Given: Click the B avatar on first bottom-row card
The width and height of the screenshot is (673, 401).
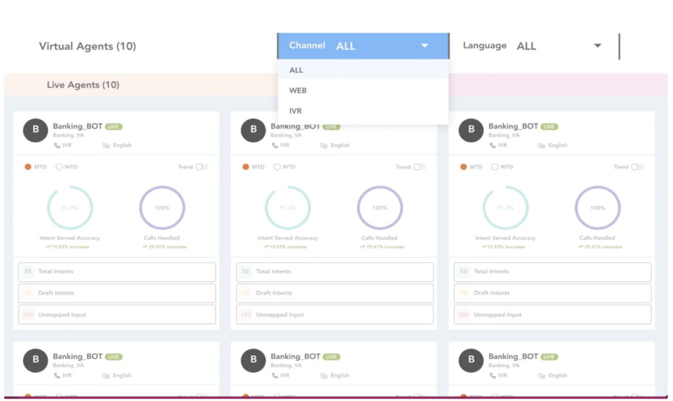Looking at the screenshot, I should click(35, 360).
